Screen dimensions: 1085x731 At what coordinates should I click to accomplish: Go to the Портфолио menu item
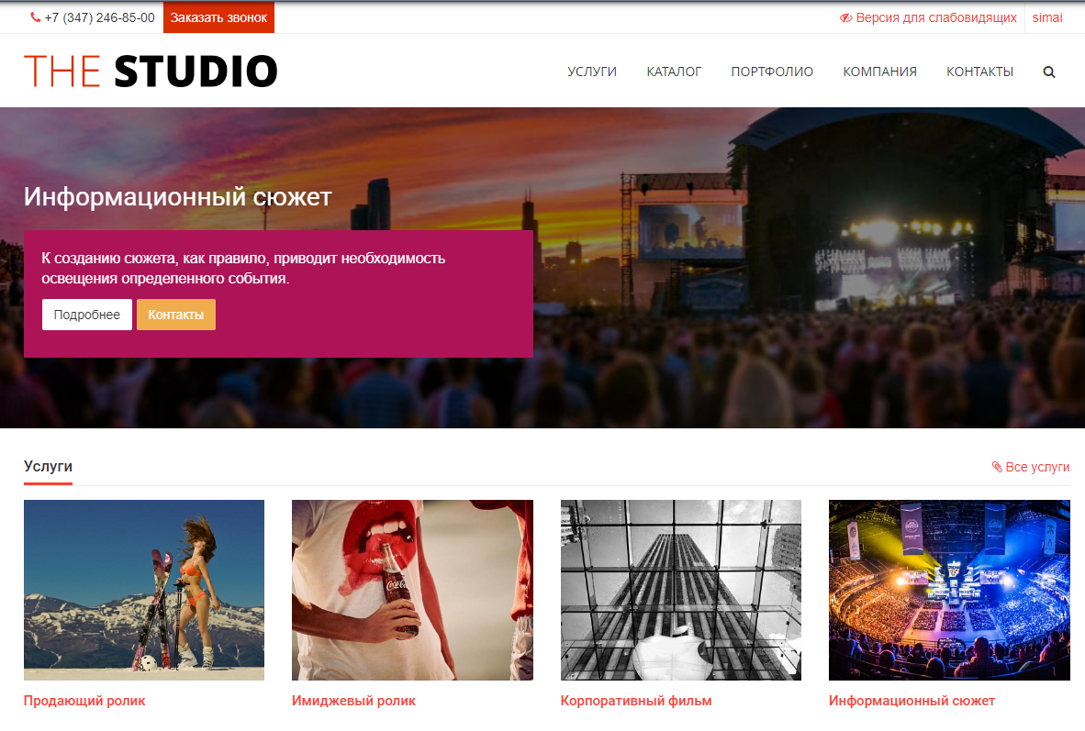click(x=772, y=72)
